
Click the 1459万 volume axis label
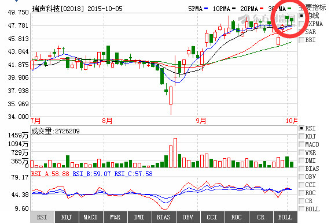pos(18,135)
